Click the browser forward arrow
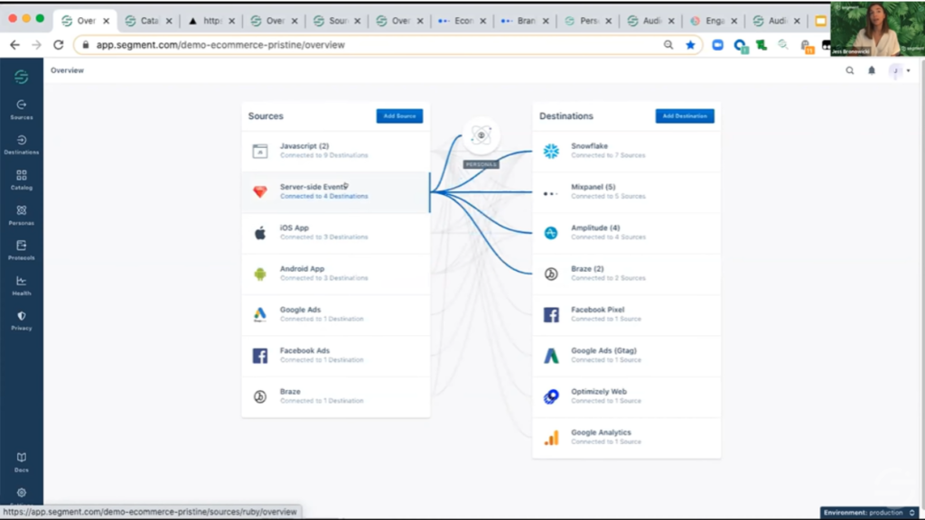 tap(36, 45)
